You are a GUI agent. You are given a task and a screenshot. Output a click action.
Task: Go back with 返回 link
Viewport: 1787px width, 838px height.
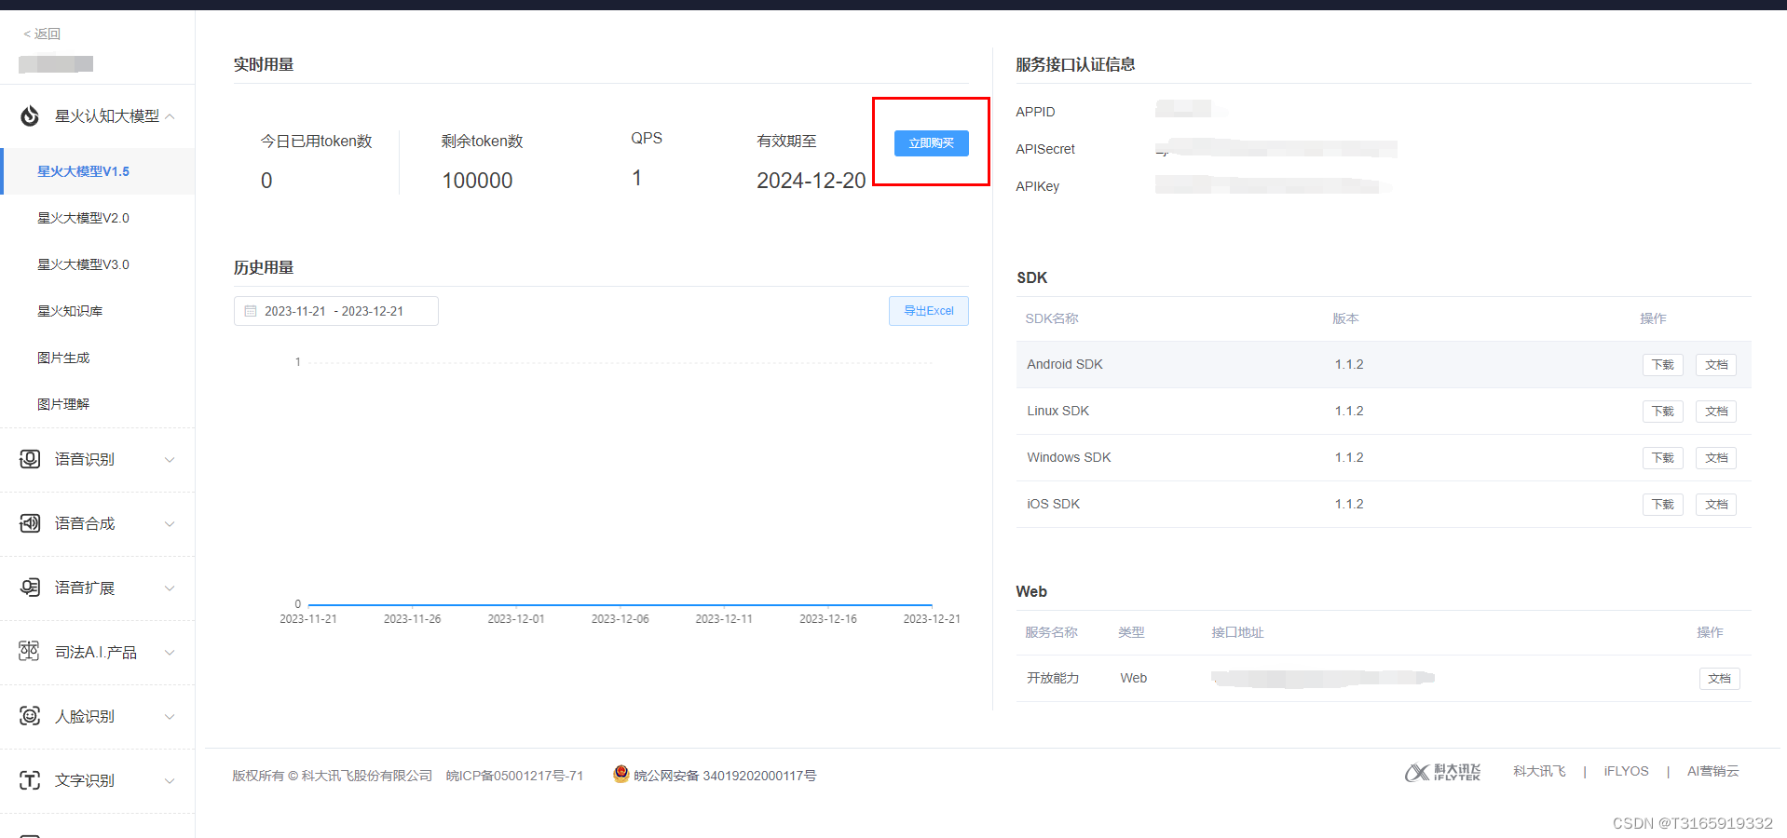coord(42,34)
